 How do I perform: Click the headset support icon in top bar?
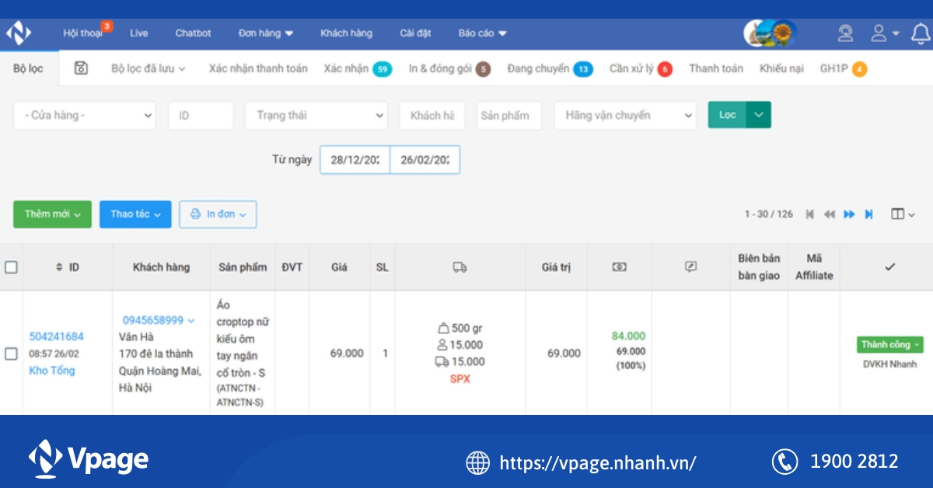coord(844,33)
